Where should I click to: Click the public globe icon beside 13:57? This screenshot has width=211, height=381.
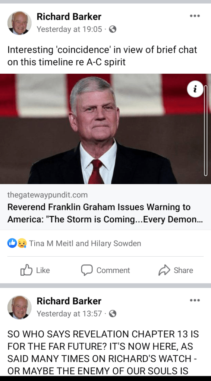click(x=113, y=314)
